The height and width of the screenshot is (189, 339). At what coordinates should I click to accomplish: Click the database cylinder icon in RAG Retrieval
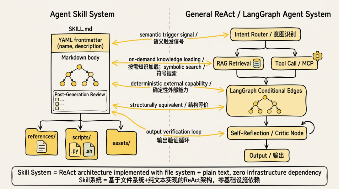tap(257, 64)
